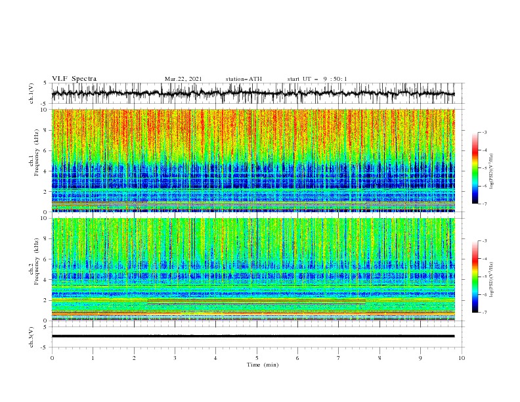Click the ch.2 spectrogram panel

click(253, 269)
